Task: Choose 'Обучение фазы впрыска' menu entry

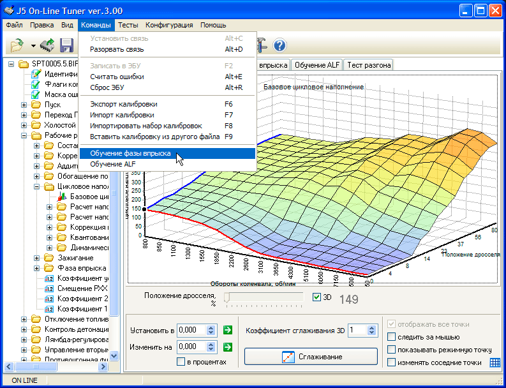Action: 130,153
